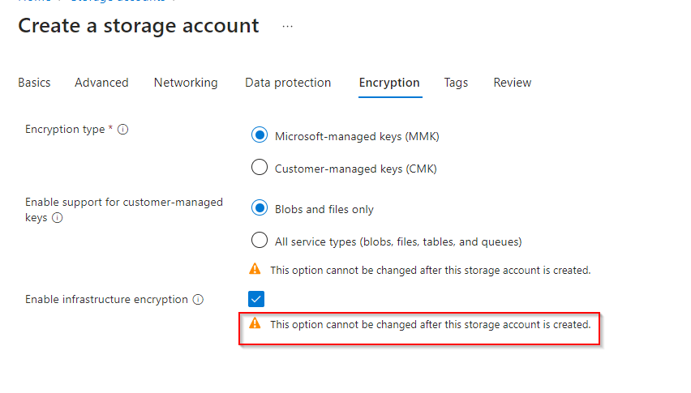The height and width of the screenshot is (393, 691).
Task: Uncheck Enable infrastructure encryption checkbox
Action: (257, 300)
